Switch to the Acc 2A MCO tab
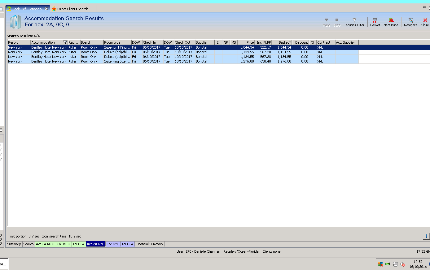Screen dimensions: 430x270 tap(45, 244)
